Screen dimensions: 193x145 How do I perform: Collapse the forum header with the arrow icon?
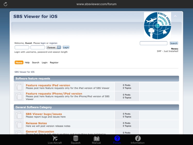click(175, 16)
